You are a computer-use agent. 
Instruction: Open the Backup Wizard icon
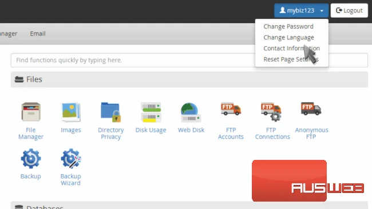(71, 159)
